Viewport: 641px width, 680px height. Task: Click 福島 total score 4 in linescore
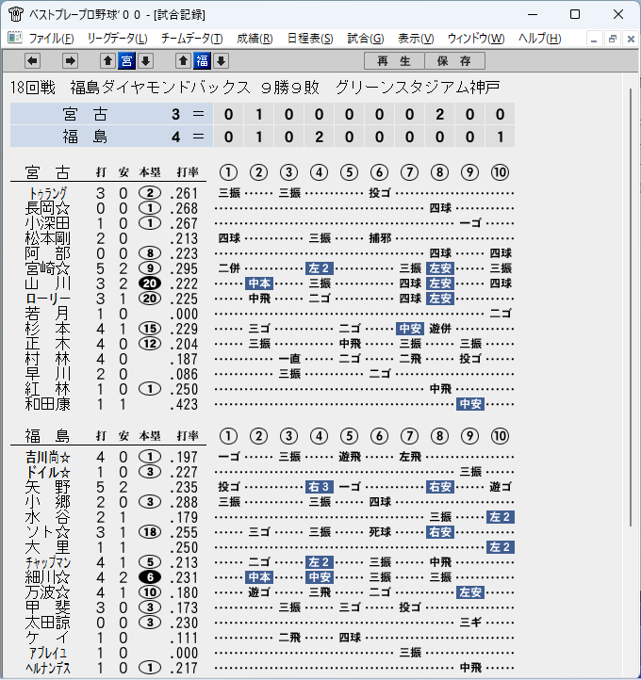click(x=175, y=137)
